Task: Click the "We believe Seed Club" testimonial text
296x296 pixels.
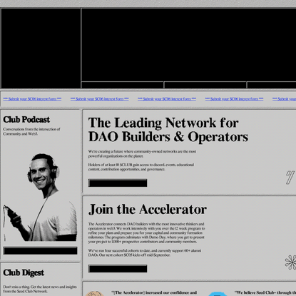Action: tap(265, 292)
